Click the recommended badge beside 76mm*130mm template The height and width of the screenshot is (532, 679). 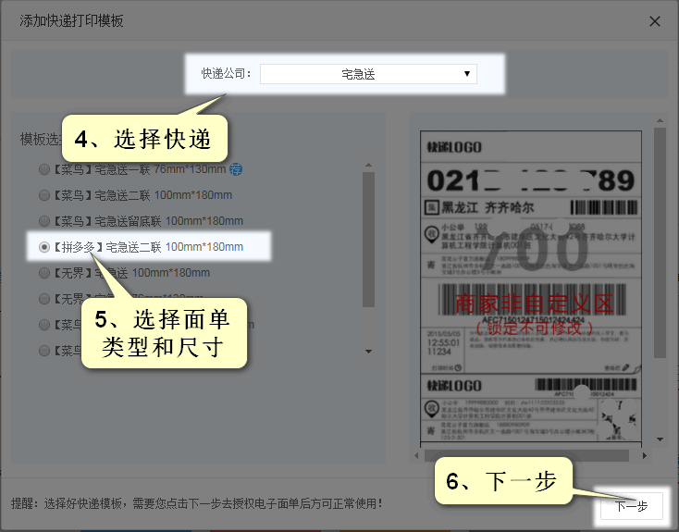tap(236, 169)
